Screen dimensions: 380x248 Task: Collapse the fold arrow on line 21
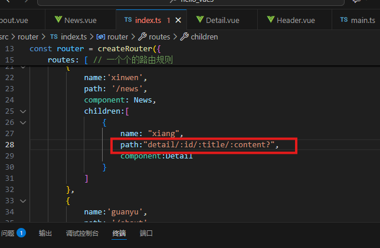pos(23,67)
